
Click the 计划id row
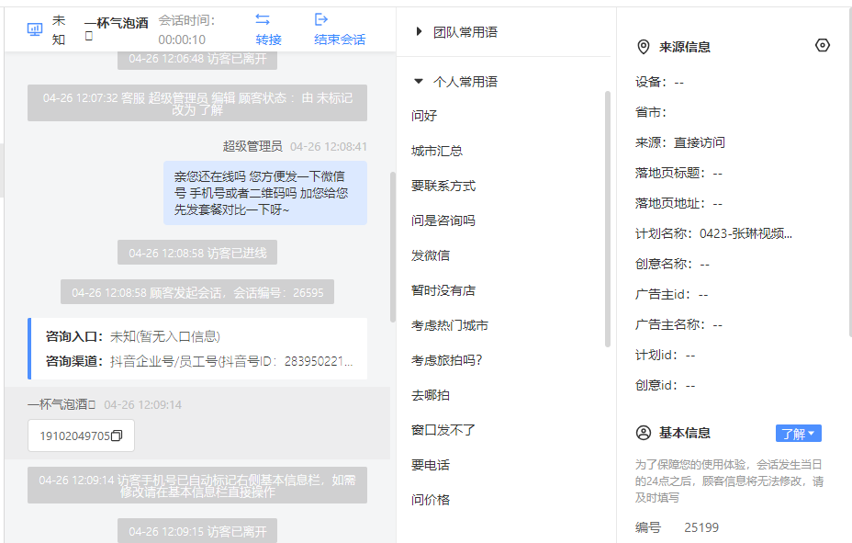tap(665, 355)
